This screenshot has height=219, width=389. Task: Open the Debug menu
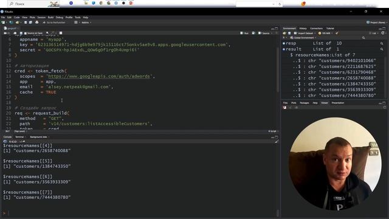tap(60, 18)
